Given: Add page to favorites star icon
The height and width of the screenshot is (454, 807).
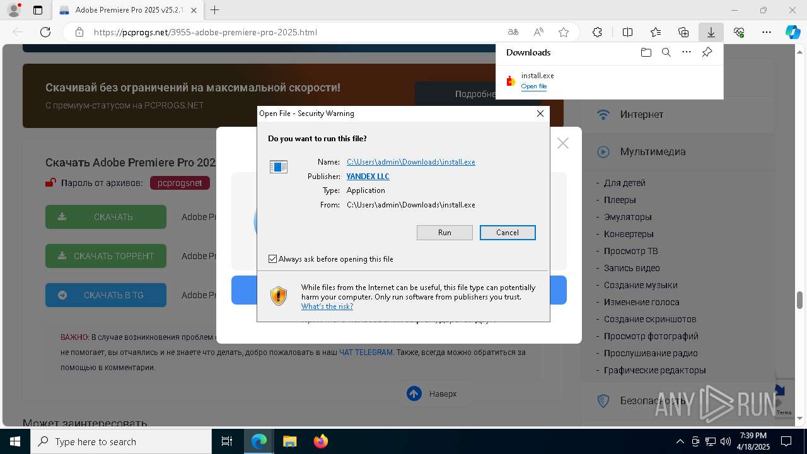Looking at the screenshot, I should [x=564, y=32].
